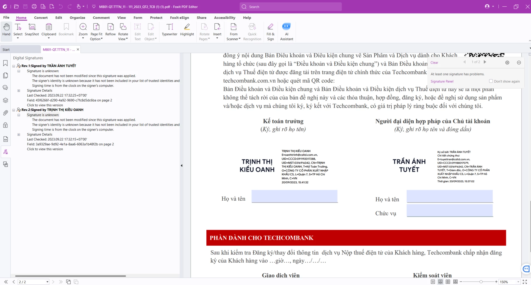Take a SnapShot of the page
This screenshot has width=531, height=285.
32,30
